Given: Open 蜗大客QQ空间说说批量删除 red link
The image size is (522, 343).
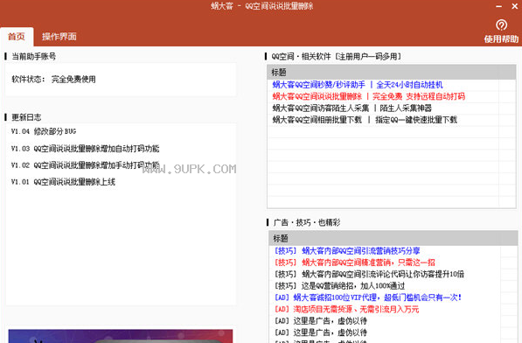Looking at the screenshot, I should [368, 96].
